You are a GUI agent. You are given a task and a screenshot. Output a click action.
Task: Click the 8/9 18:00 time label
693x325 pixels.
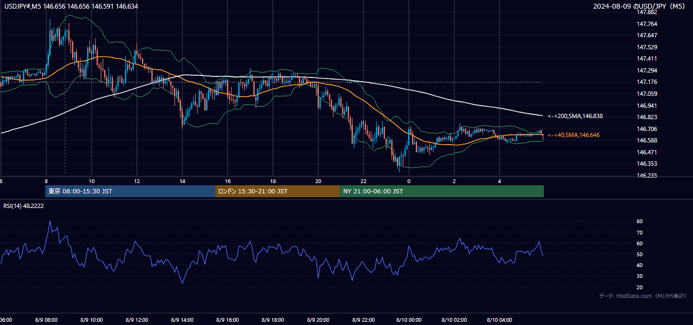coord(273,320)
